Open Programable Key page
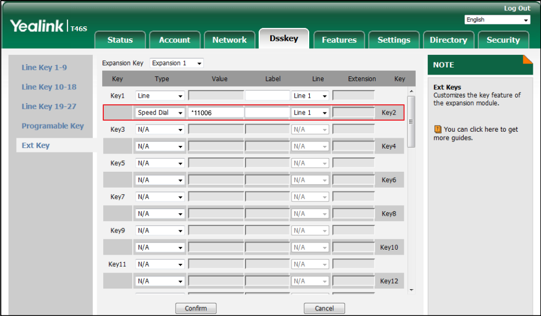Screen dimensions: 541x316 (53, 126)
